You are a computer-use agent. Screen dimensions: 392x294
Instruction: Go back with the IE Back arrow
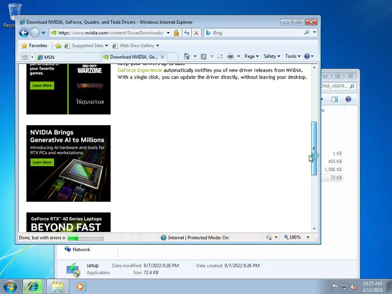24,33
